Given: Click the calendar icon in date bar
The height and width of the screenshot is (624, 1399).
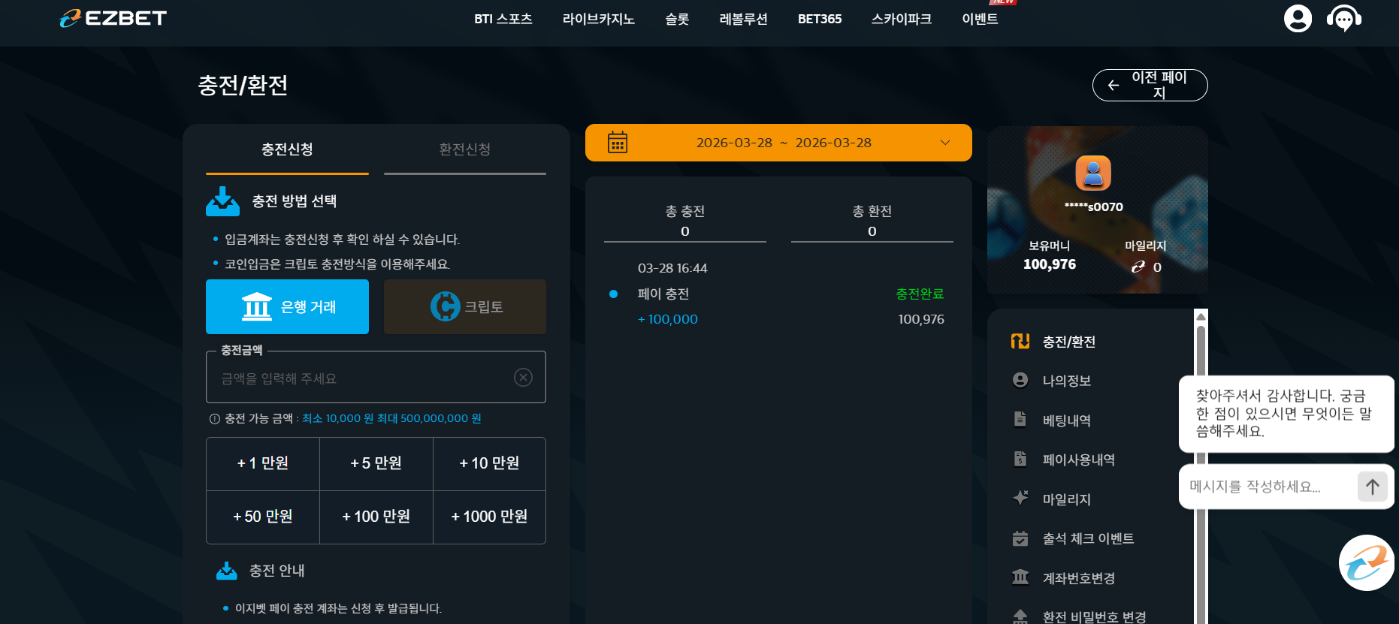Looking at the screenshot, I should click(618, 143).
